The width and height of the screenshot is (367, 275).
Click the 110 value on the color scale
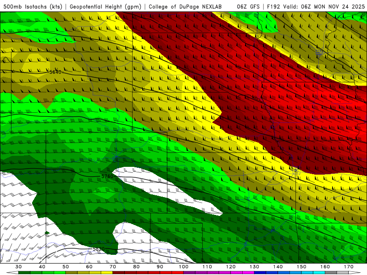coord(207,267)
